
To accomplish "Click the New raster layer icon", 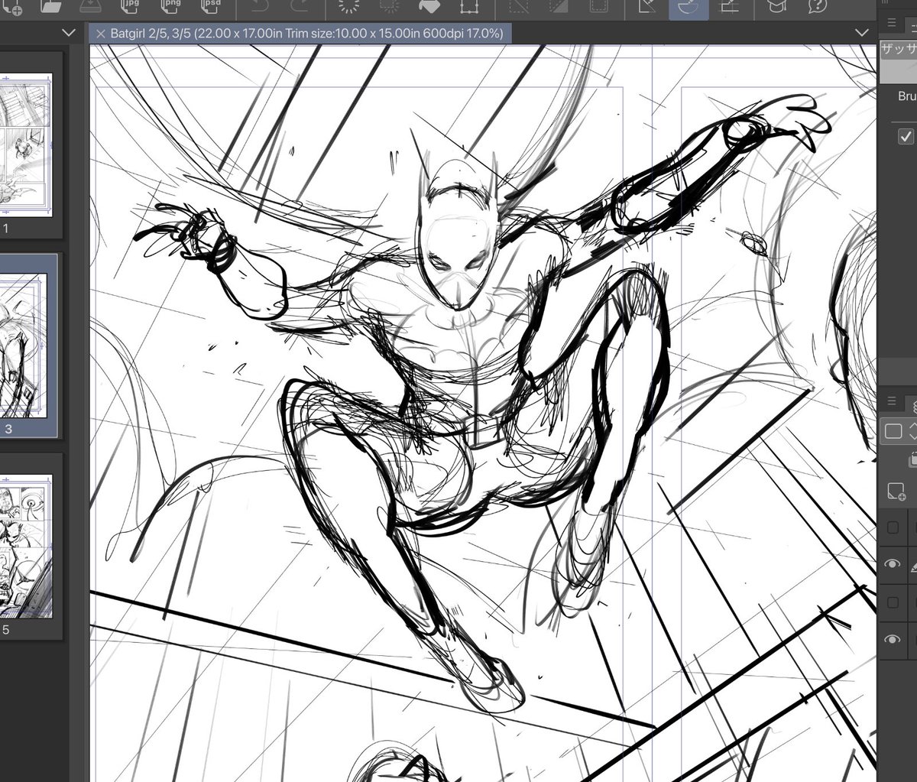I will click(x=896, y=492).
